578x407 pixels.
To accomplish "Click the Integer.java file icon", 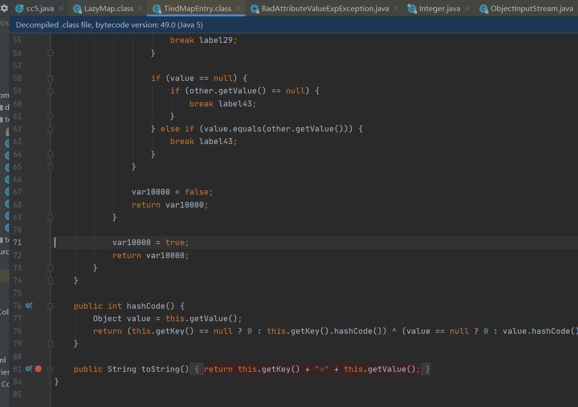I will 412,9.
